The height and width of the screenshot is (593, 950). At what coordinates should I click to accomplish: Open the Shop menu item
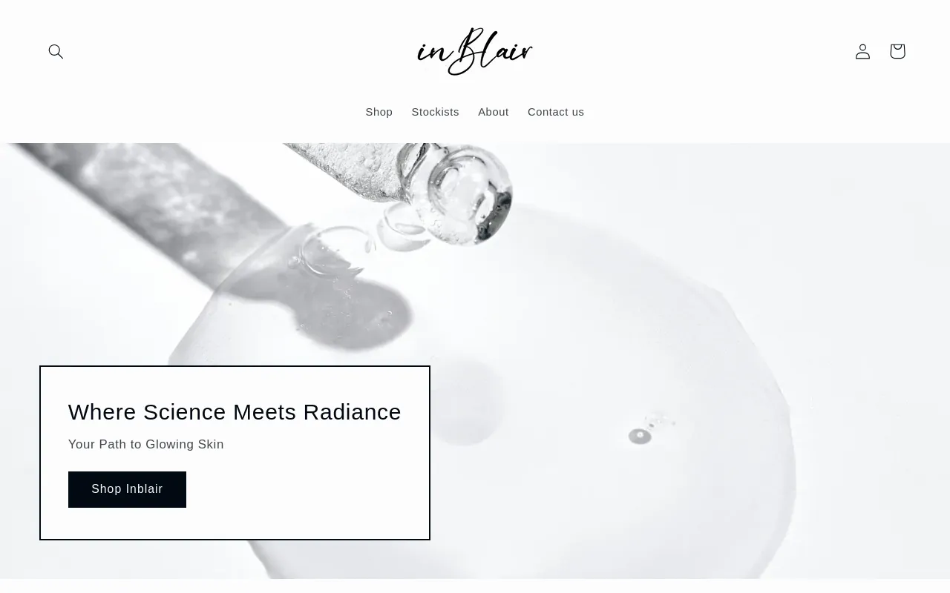point(379,112)
